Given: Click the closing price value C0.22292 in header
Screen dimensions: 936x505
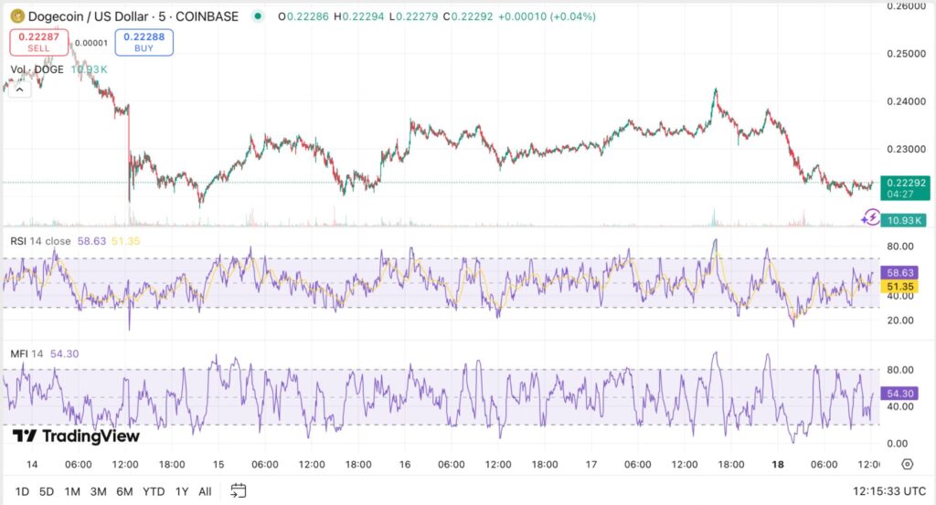Looking at the screenshot, I should pos(468,16).
